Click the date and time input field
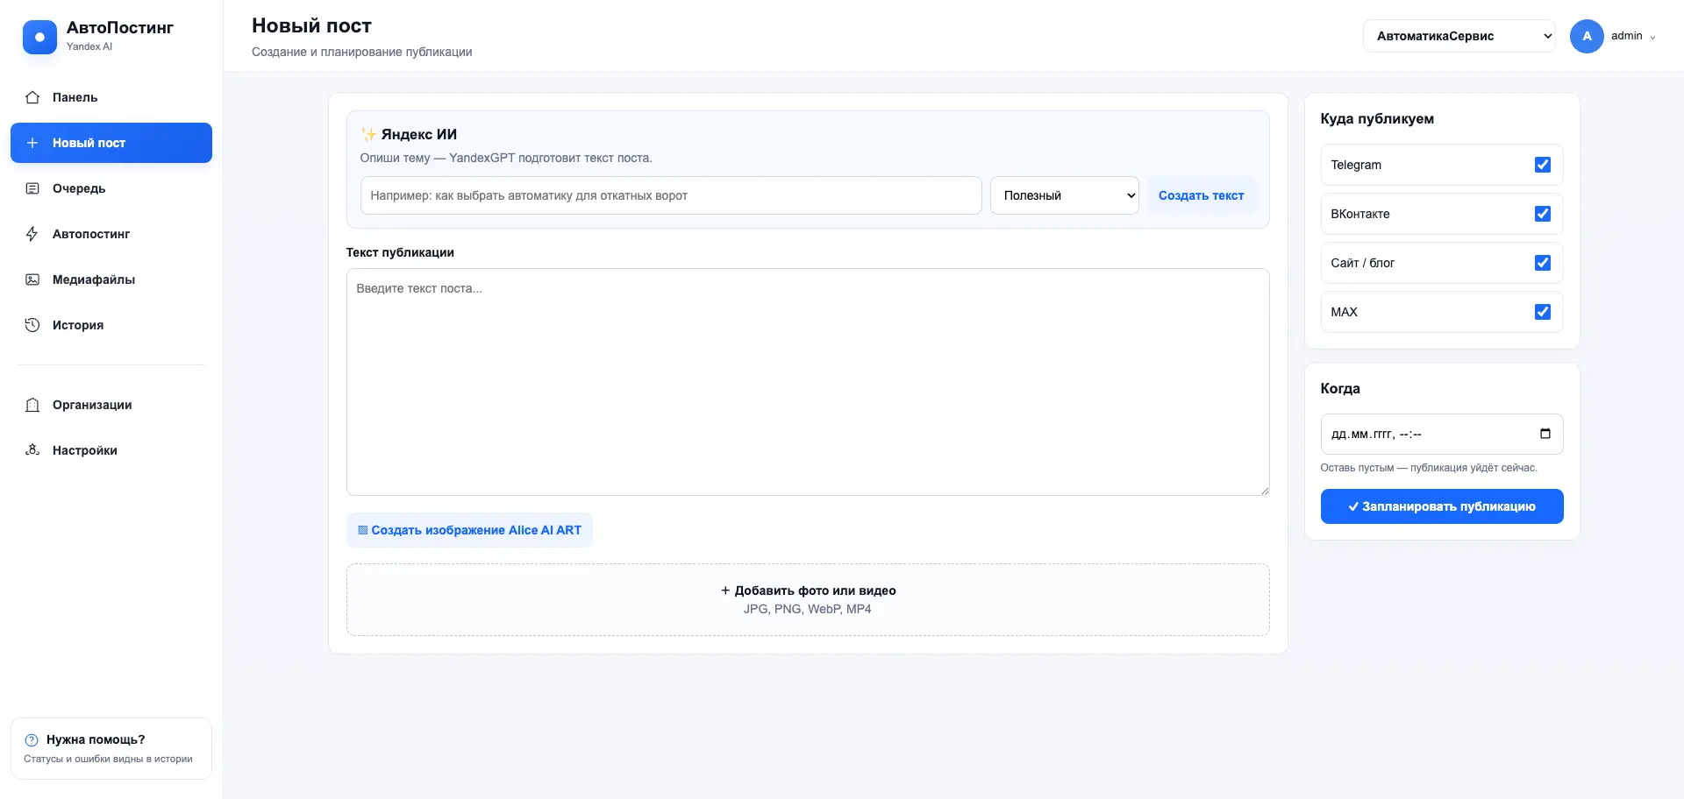The width and height of the screenshot is (1684, 799). (1442, 434)
